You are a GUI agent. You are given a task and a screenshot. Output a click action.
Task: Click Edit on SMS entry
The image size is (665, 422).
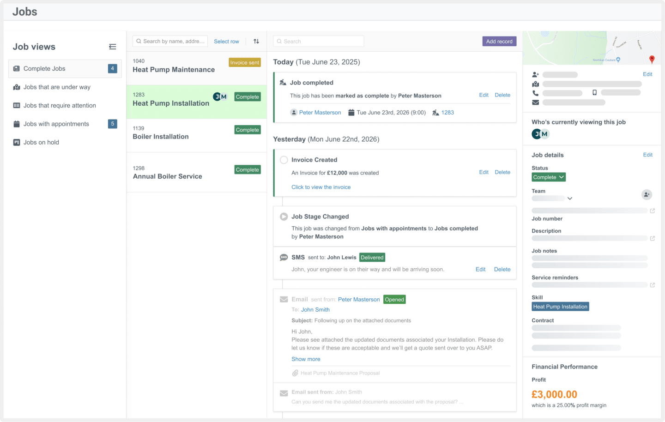click(480, 270)
